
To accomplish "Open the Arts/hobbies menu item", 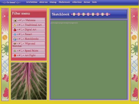I will (x=32, y=2).
